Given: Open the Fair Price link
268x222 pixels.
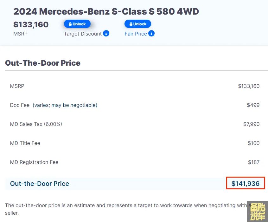Looking at the screenshot, I should (136, 34).
